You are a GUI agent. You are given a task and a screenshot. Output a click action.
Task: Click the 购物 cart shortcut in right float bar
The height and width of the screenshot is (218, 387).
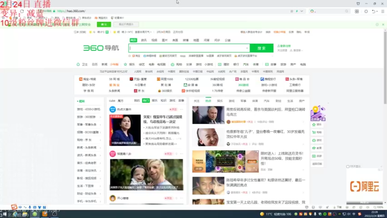(317, 132)
